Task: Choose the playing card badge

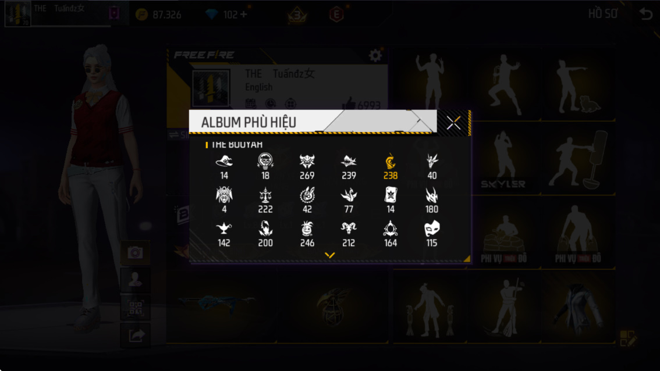Action: (390, 200)
